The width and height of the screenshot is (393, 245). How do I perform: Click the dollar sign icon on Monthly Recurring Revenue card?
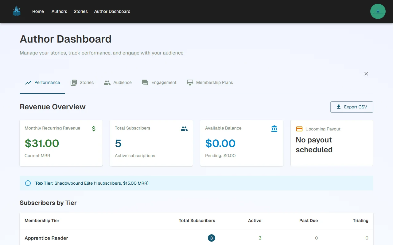pos(94,129)
